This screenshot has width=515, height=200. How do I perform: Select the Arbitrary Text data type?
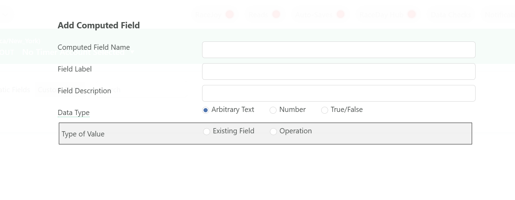coord(206,110)
